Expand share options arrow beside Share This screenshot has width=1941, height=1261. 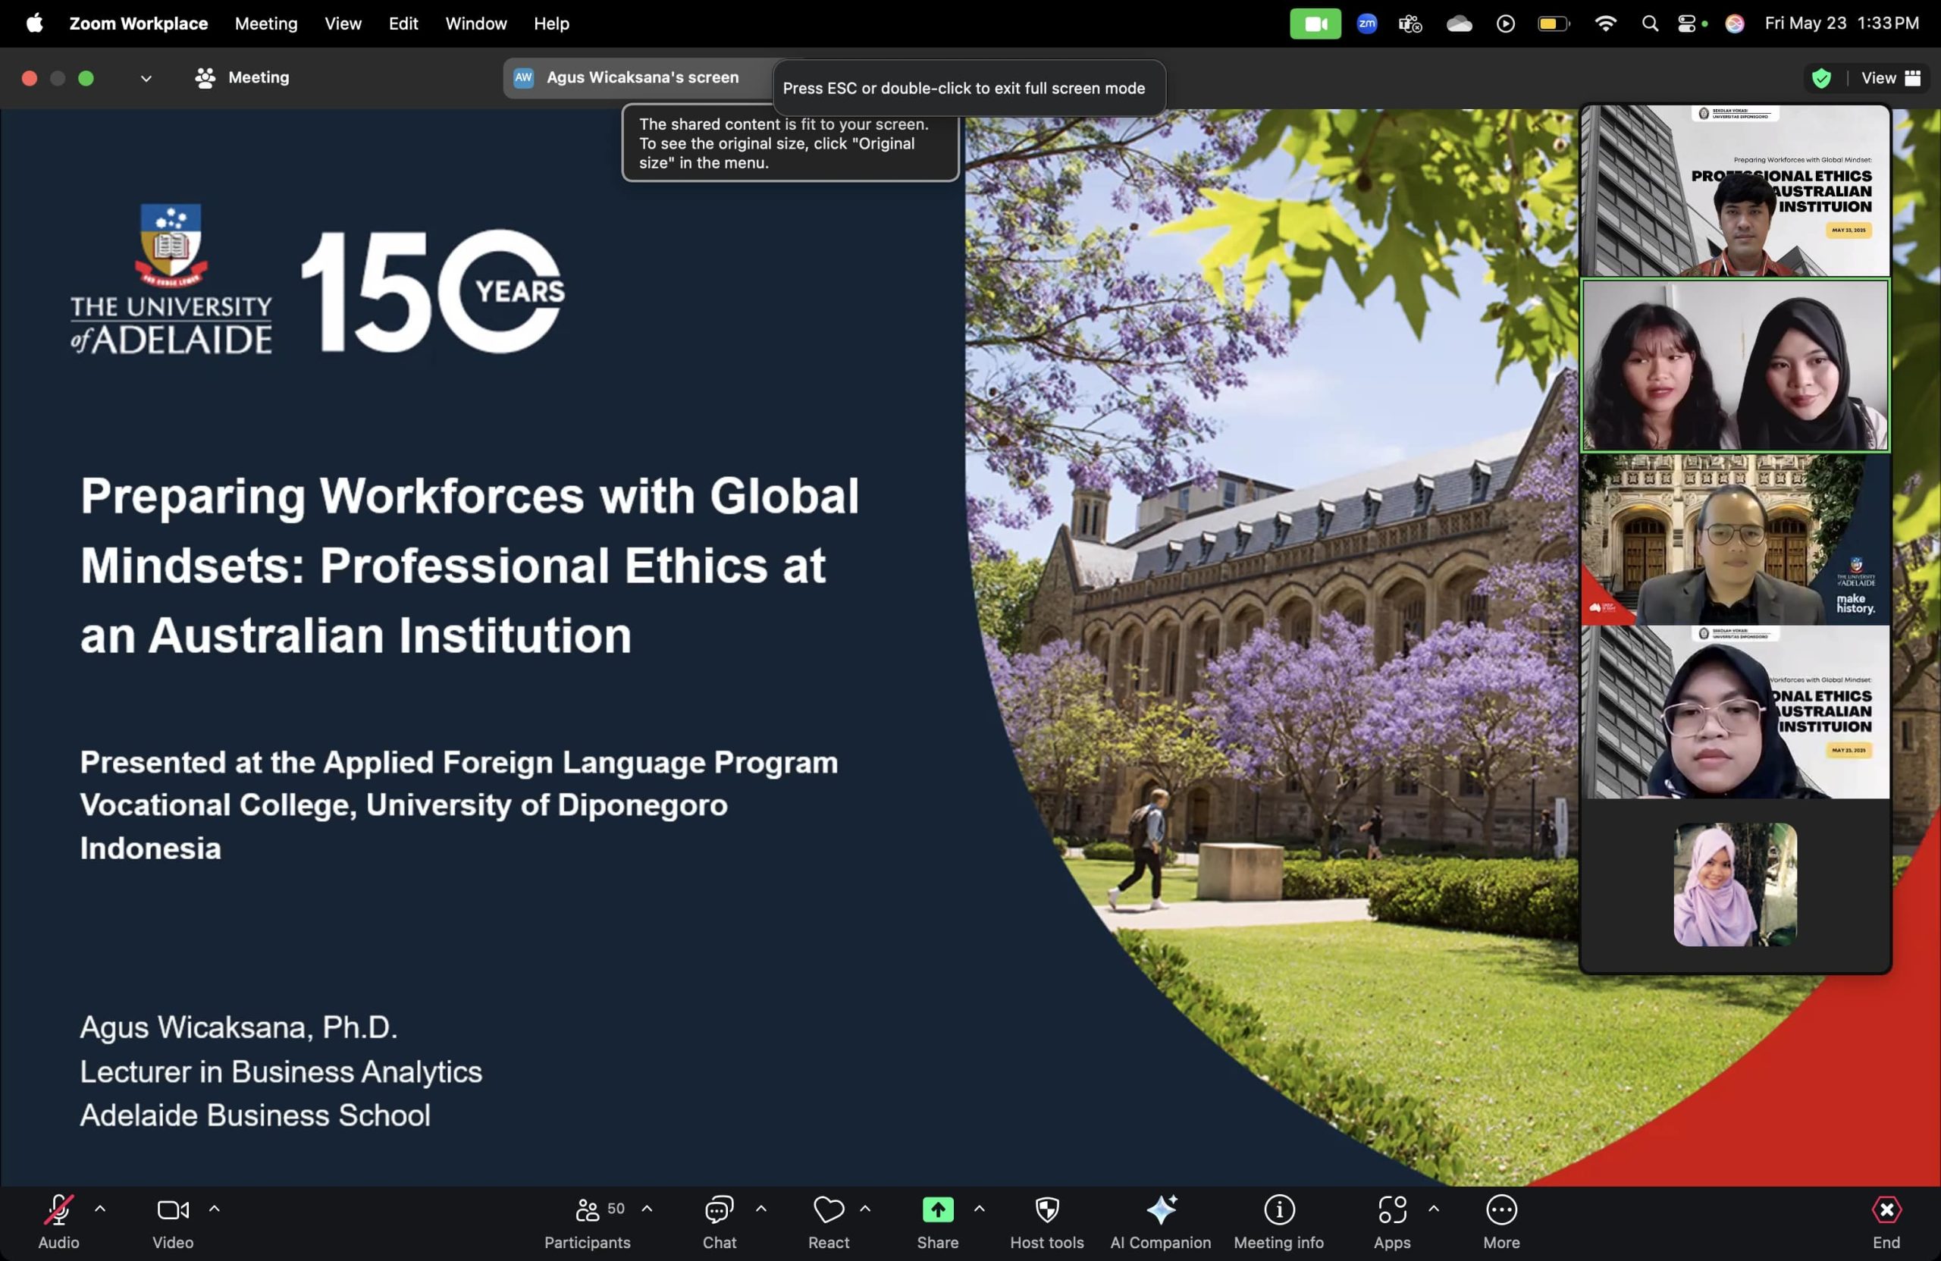(x=980, y=1209)
